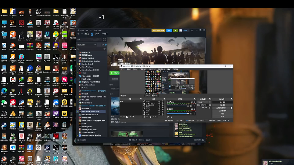Adjust 麦克风/Aux volume slider in OBS mixer

(x=178, y=106)
